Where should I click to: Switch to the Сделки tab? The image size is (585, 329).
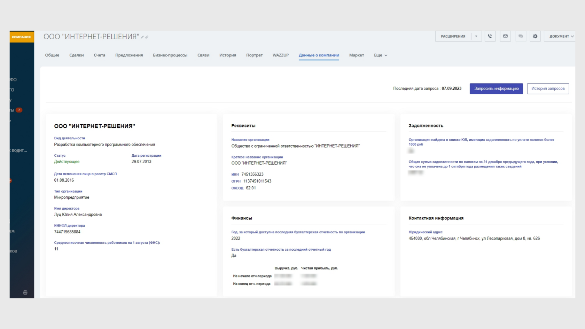click(77, 55)
